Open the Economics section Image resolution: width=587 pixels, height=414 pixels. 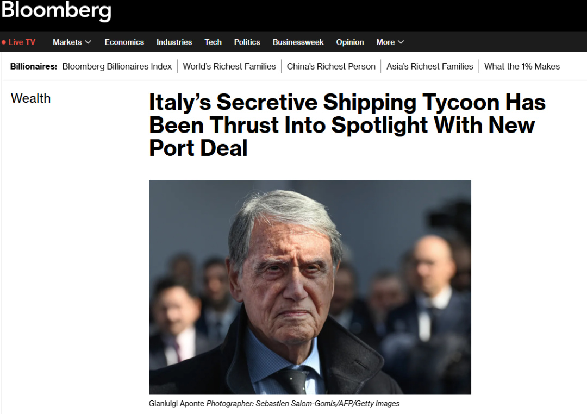pos(124,42)
